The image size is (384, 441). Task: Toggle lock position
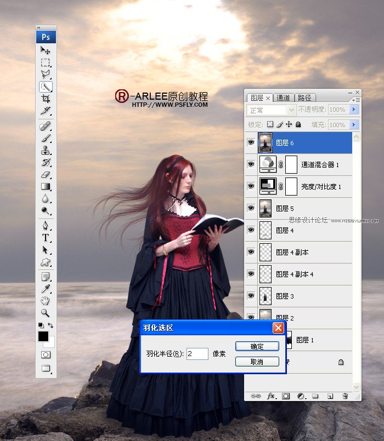pos(289,124)
